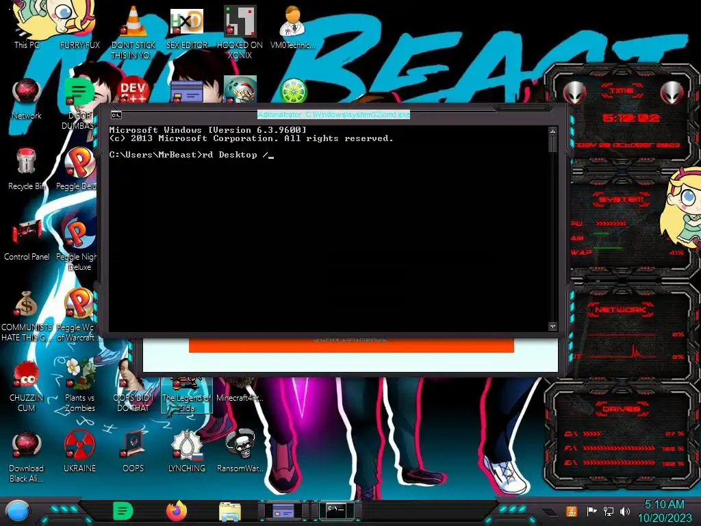Open the Control Panel desktop icon
Viewport: 701px width, 526px height.
click(27, 240)
